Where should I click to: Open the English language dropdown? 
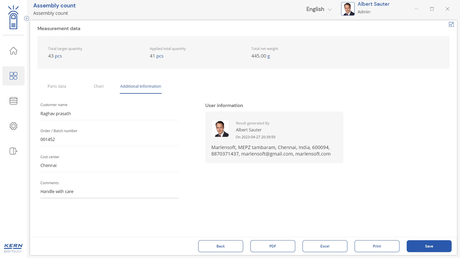click(319, 9)
